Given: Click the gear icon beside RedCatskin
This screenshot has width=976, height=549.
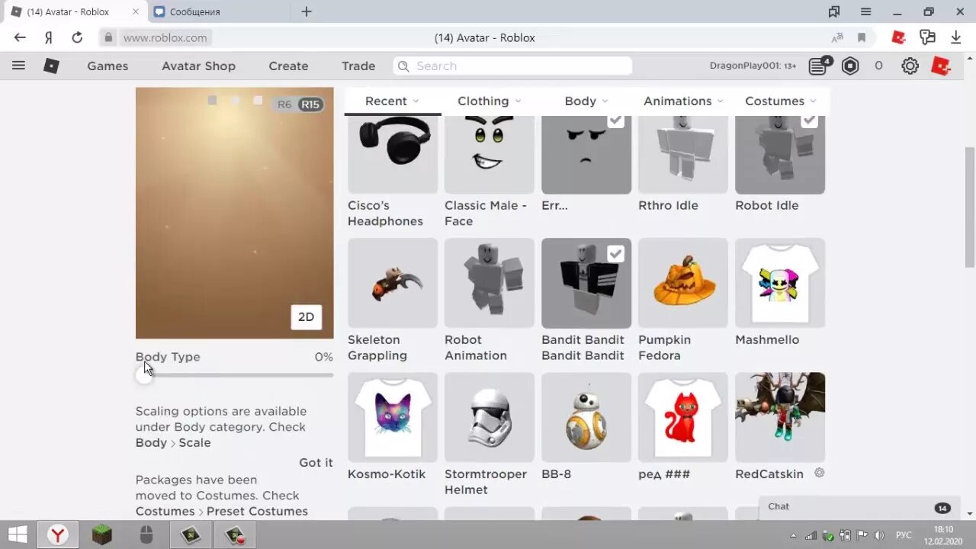Looking at the screenshot, I should [820, 473].
